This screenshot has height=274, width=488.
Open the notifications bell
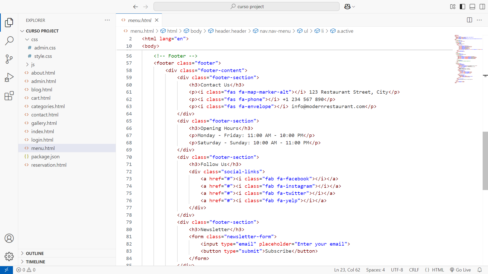point(480,270)
